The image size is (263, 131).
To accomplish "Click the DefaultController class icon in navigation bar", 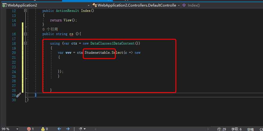I will pyautogui.click(x=95, y=5).
